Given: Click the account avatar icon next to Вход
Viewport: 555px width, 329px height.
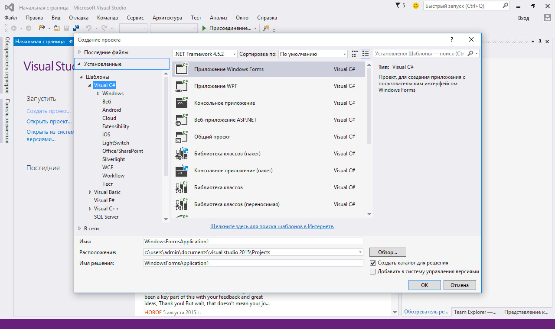Looking at the screenshot, I should point(548,18).
